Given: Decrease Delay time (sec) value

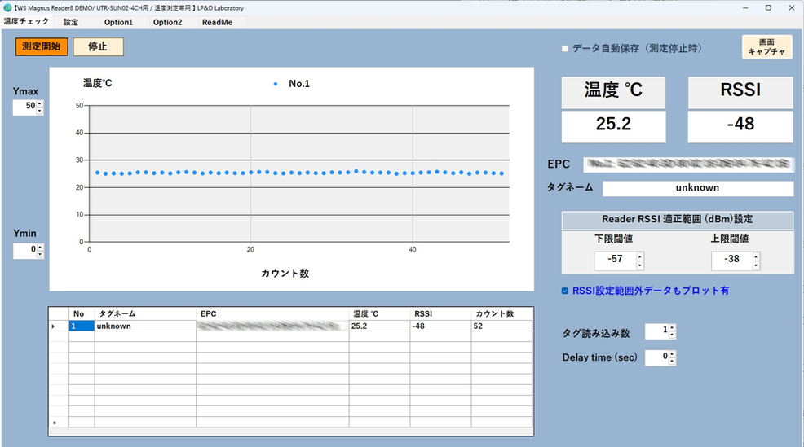Looking at the screenshot, I should [672, 362].
